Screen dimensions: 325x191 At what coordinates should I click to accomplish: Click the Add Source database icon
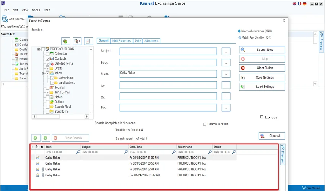[5, 19]
